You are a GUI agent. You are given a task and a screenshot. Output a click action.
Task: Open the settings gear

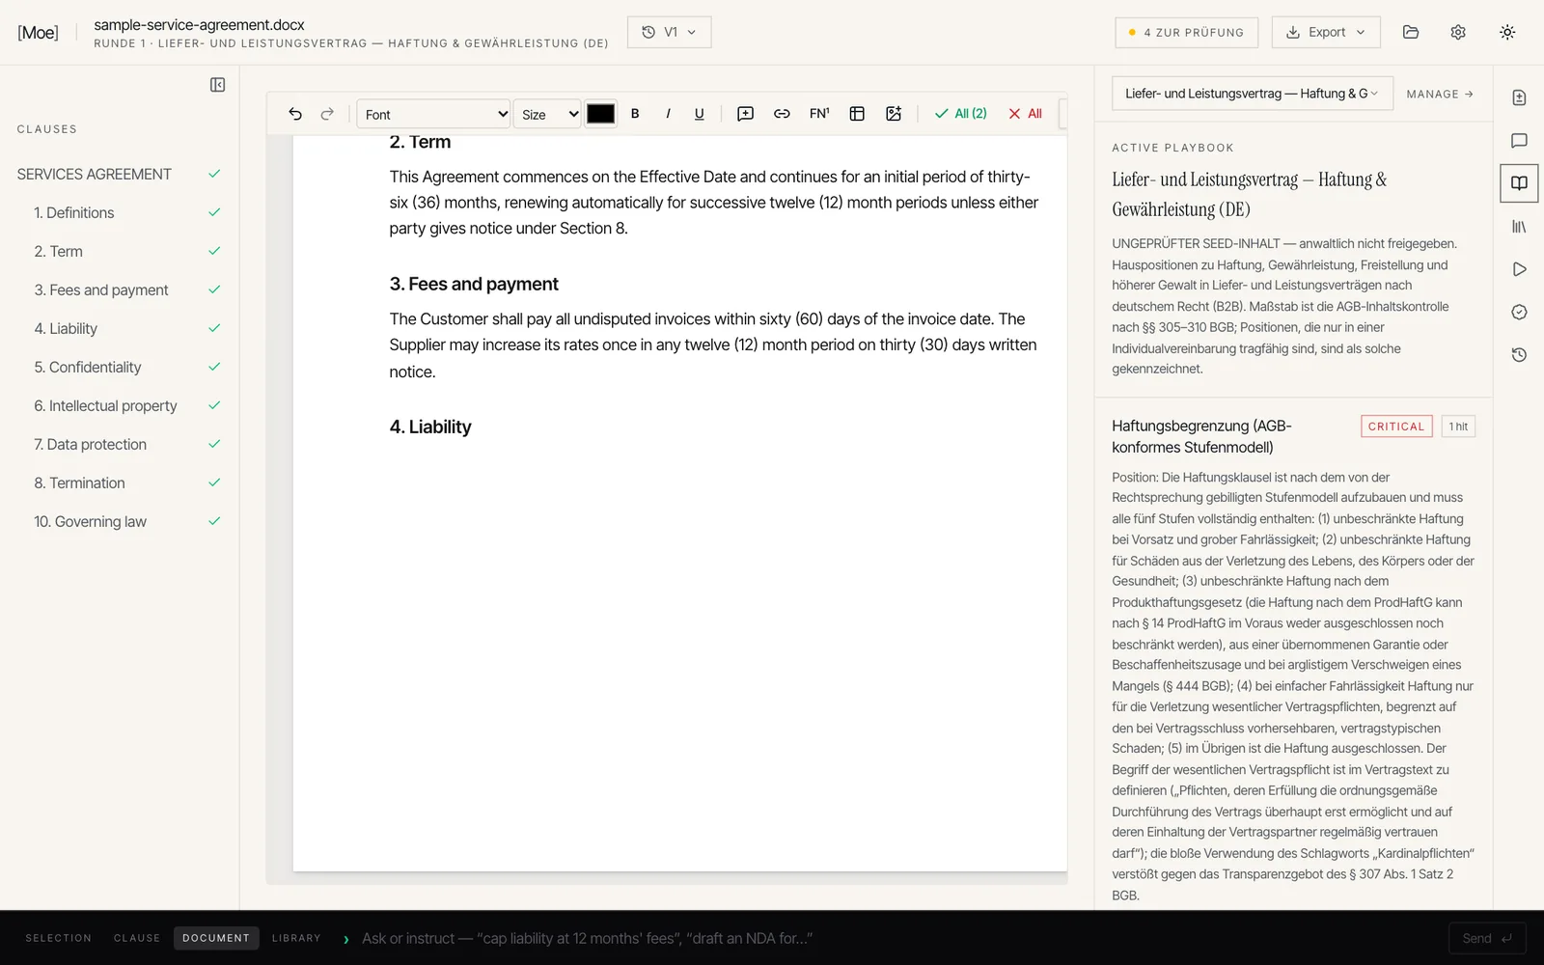tap(1458, 32)
